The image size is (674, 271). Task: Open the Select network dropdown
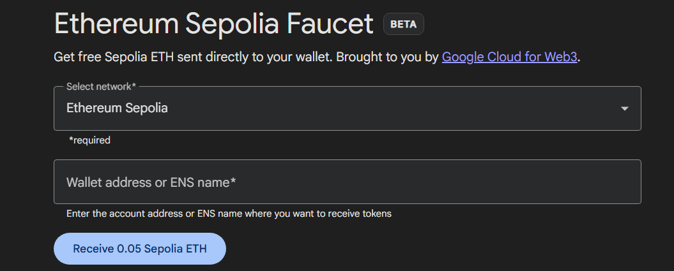point(347,108)
